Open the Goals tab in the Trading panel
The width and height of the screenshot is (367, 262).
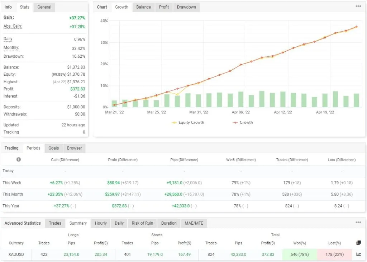tap(53, 148)
